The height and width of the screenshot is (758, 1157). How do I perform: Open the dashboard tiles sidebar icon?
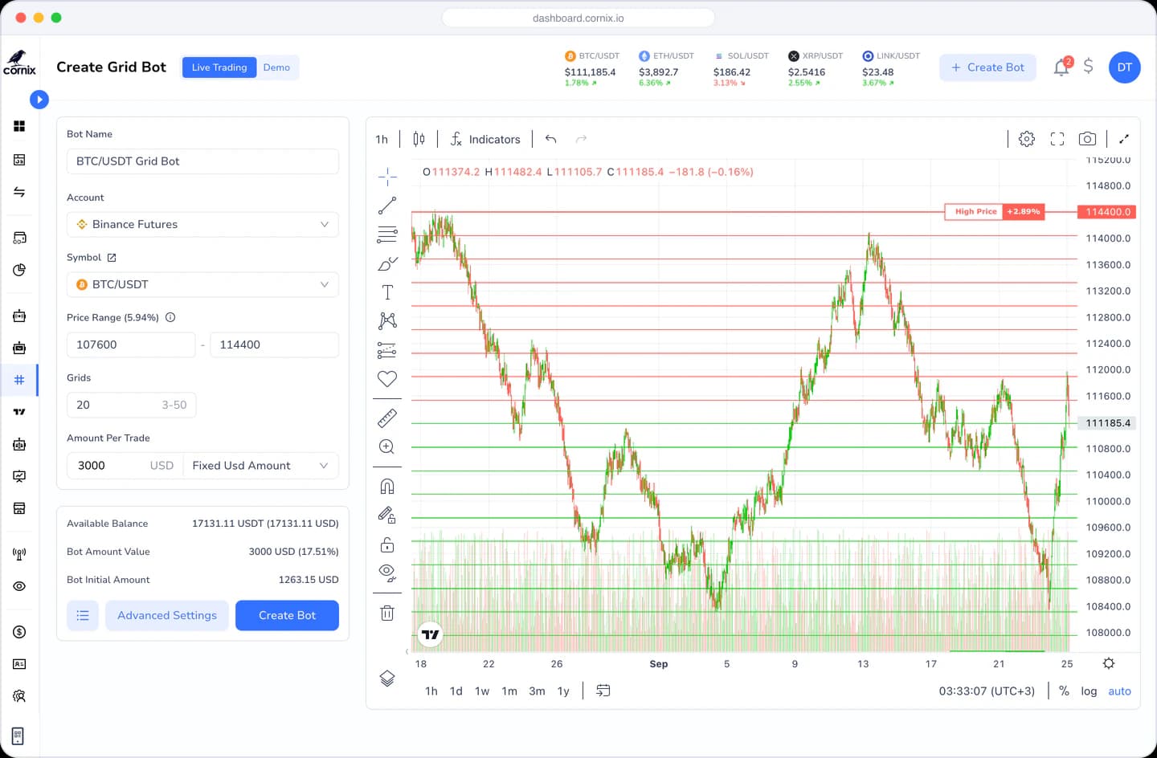click(19, 126)
